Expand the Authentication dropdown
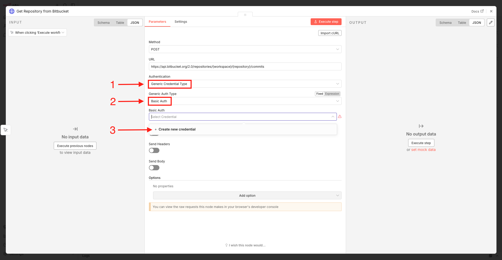 click(245, 84)
